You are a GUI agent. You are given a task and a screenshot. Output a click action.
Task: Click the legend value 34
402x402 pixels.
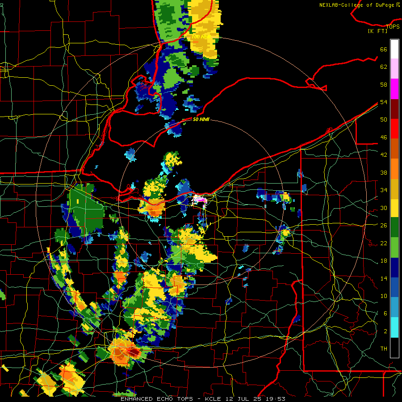(x=384, y=190)
